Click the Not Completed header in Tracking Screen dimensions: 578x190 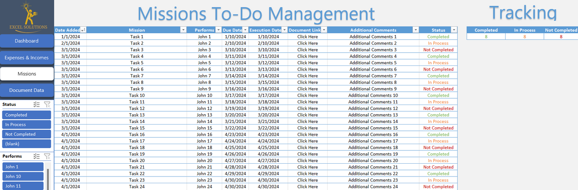pyautogui.click(x=561, y=30)
